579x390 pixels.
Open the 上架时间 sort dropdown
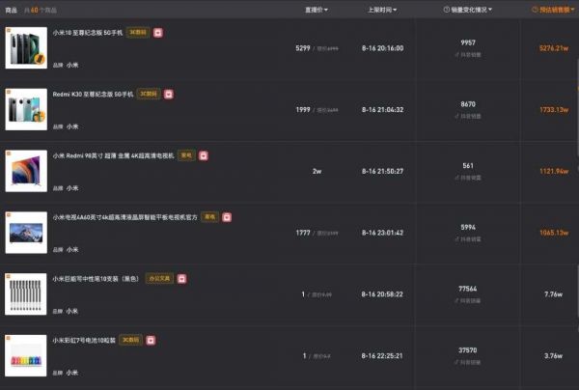click(395, 10)
